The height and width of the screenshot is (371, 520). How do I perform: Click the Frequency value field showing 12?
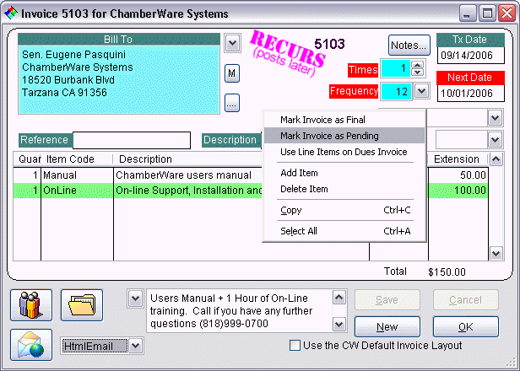396,91
